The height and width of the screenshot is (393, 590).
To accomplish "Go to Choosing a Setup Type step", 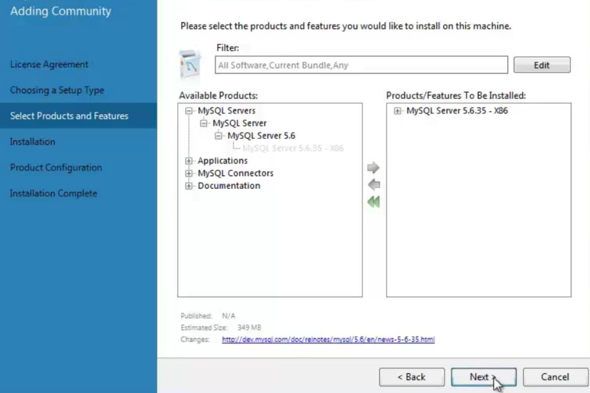I will 57,90.
